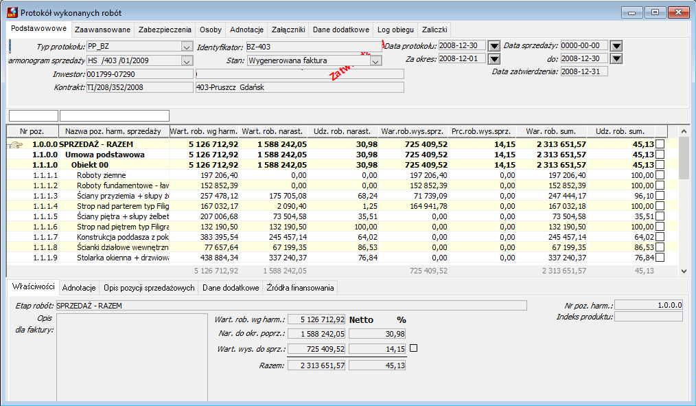The width and height of the screenshot is (696, 406).
Task: Tick checkbox for Roboty ziemne row
Action: pos(660,175)
